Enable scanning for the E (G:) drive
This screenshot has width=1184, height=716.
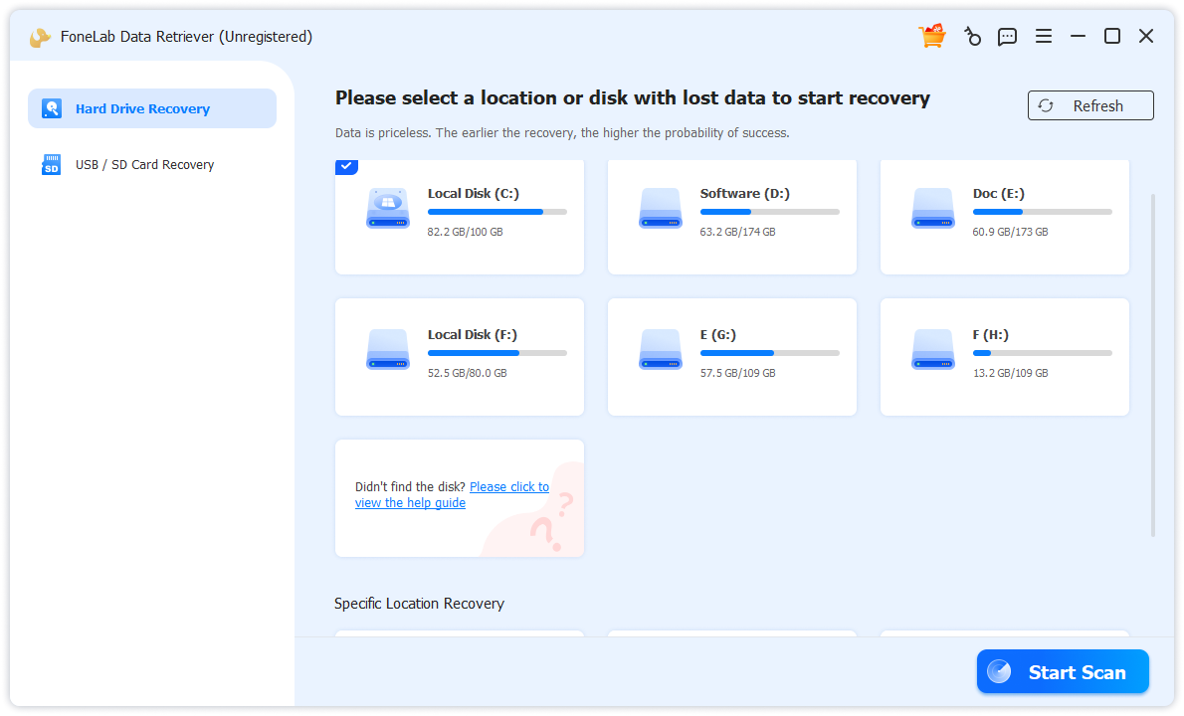pyautogui.click(x=731, y=357)
